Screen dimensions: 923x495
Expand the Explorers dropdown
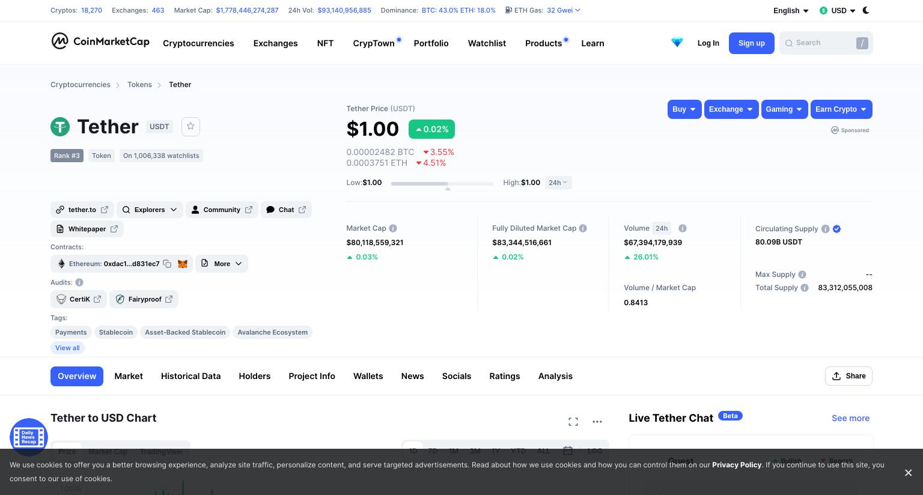coord(150,210)
